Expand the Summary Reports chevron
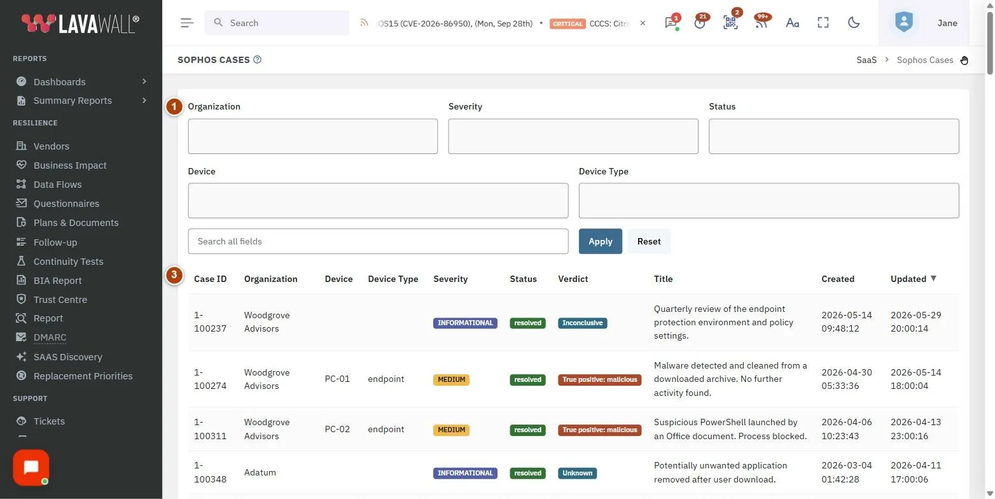The height and width of the screenshot is (499, 995). click(144, 101)
